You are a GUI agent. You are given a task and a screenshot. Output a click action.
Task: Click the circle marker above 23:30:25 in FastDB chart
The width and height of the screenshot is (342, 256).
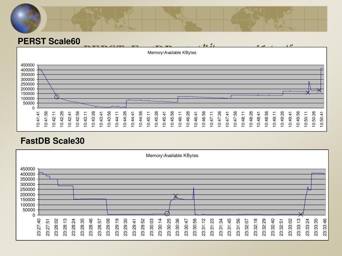point(167,214)
